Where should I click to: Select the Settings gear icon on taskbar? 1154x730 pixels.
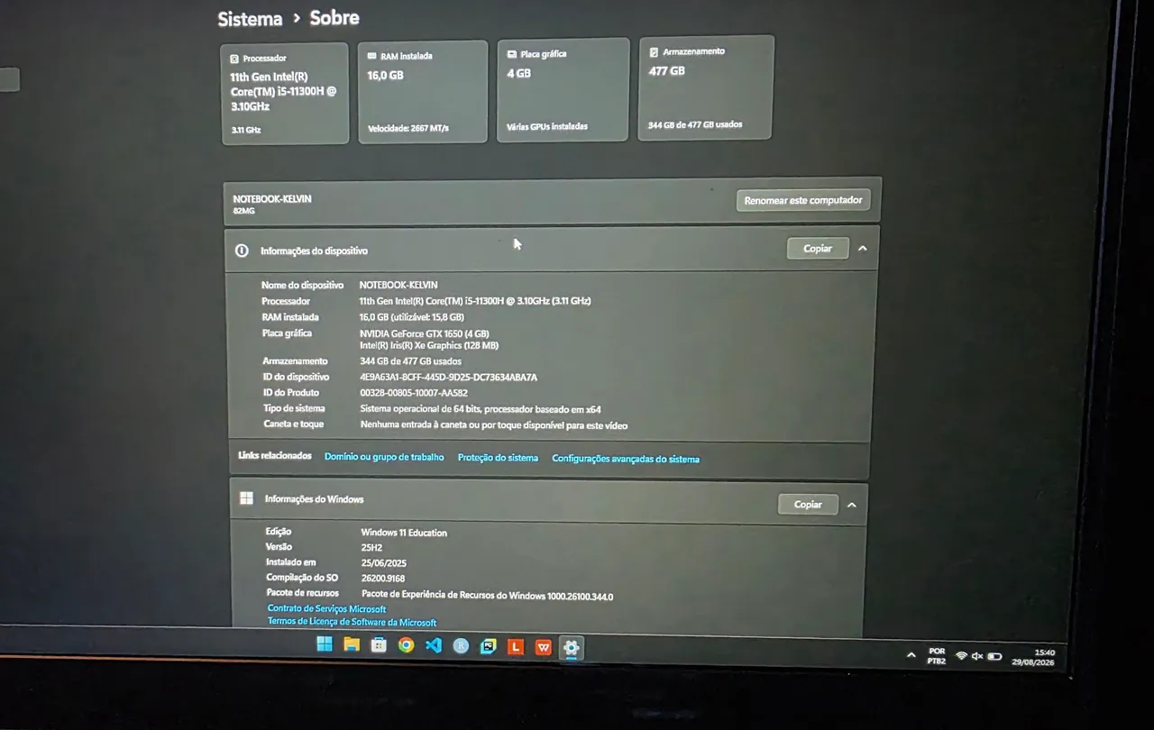[x=571, y=647]
